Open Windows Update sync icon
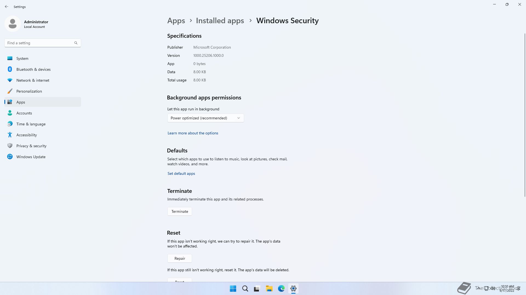The image size is (526, 295). pos(10,157)
